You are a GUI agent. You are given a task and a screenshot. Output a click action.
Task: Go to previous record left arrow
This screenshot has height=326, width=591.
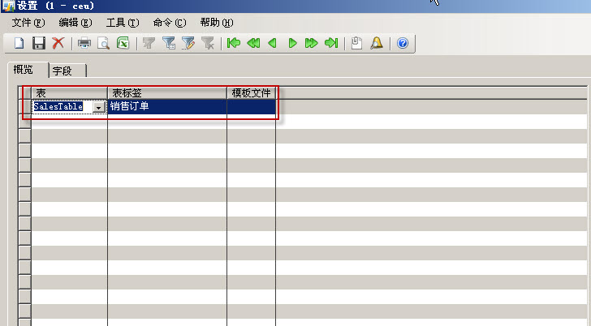click(273, 43)
